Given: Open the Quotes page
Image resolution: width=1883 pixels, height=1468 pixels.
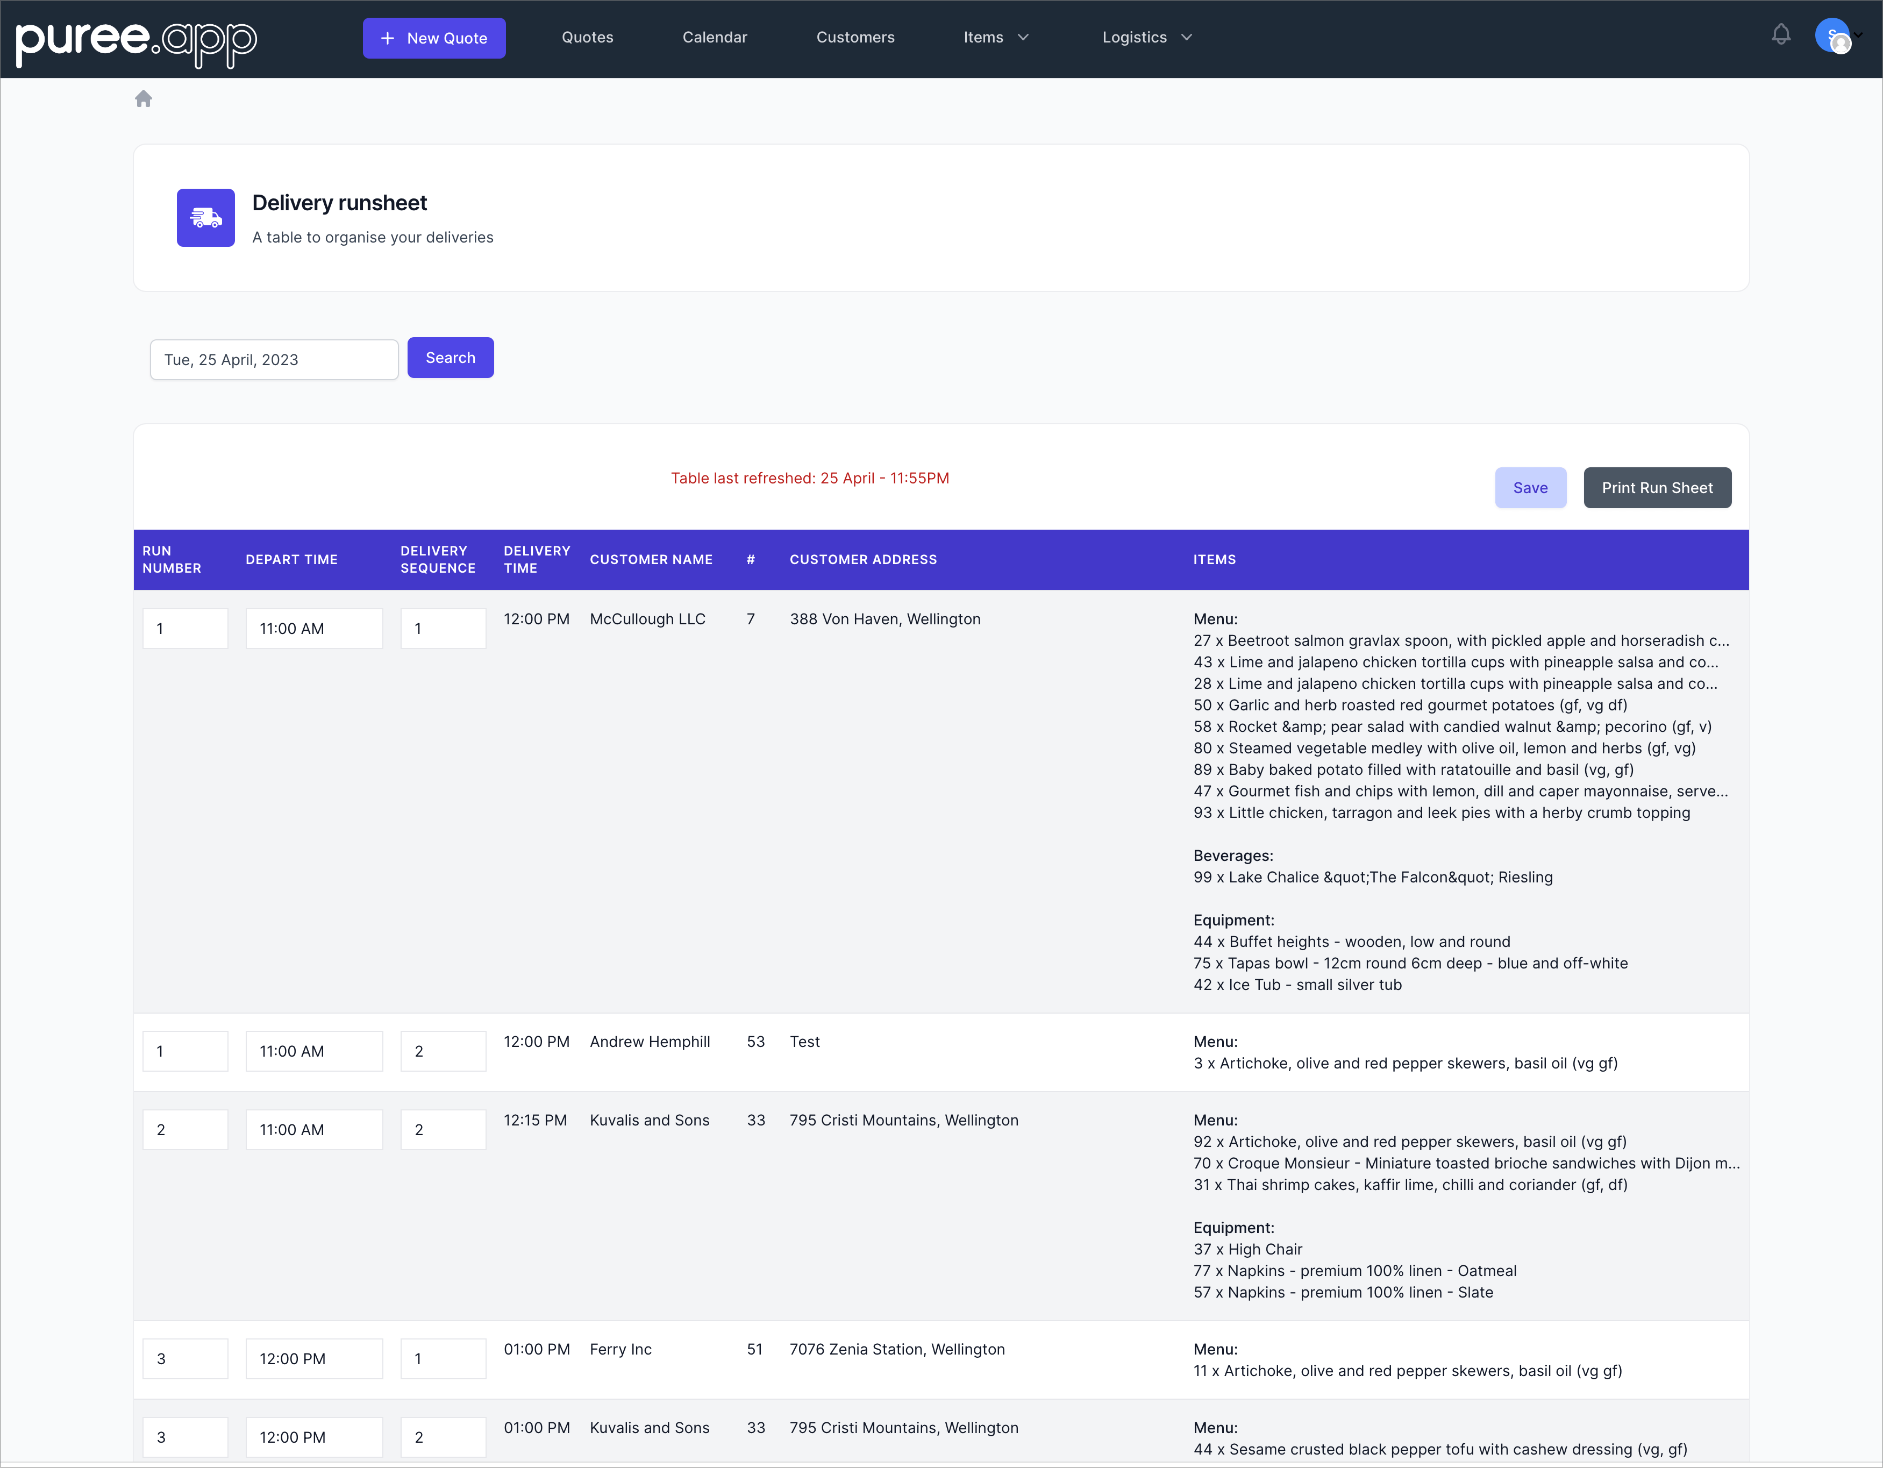Looking at the screenshot, I should (587, 37).
